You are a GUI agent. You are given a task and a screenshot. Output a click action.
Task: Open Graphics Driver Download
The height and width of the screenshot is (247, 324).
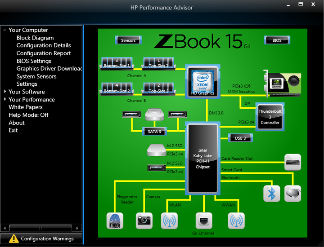(x=49, y=68)
